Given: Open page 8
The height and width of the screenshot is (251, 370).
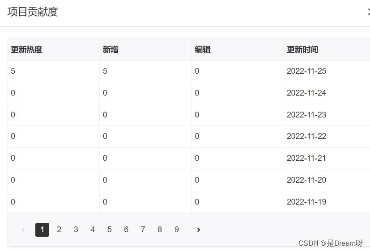Looking at the screenshot, I should [160, 230].
